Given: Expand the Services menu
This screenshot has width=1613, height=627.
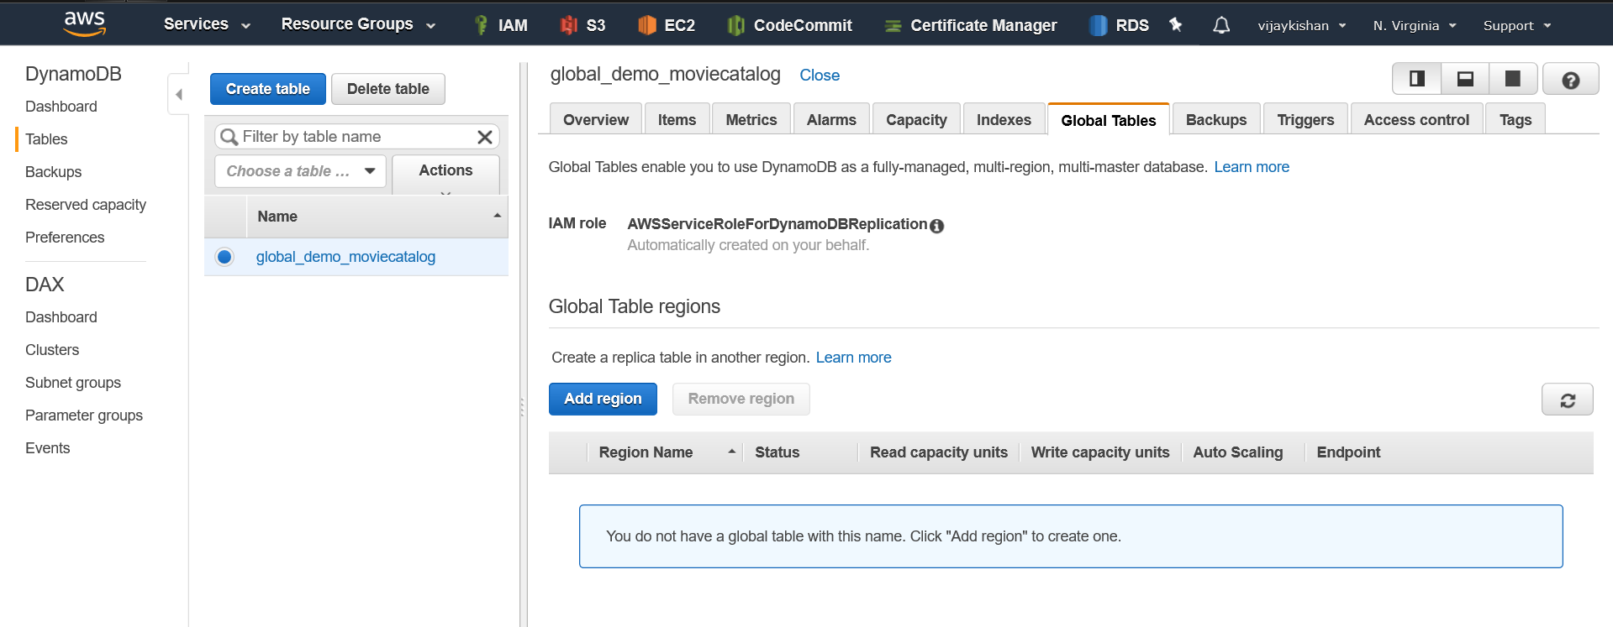Looking at the screenshot, I should [207, 24].
